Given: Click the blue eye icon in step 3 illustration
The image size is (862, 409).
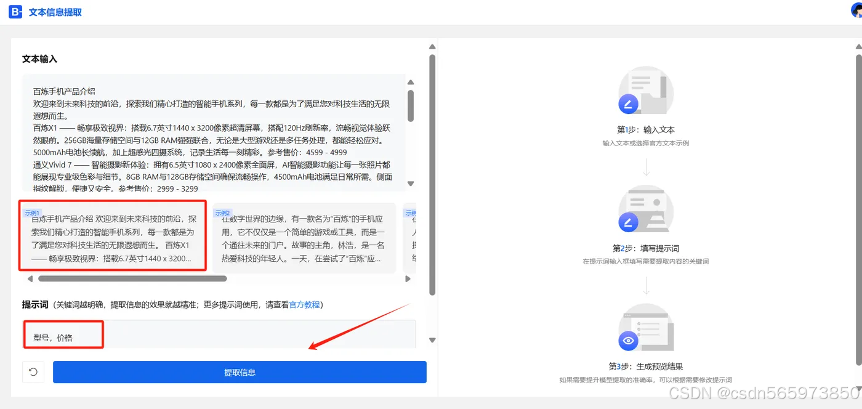Looking at the screenshot, I should [628, 341].
